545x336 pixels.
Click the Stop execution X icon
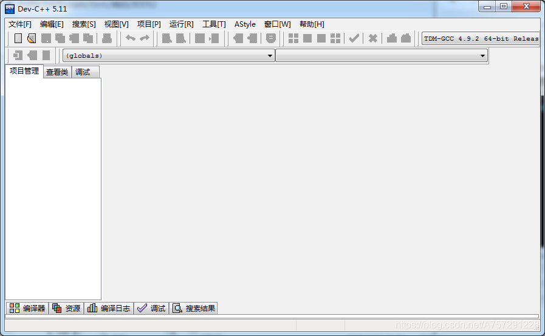[373, 38]
